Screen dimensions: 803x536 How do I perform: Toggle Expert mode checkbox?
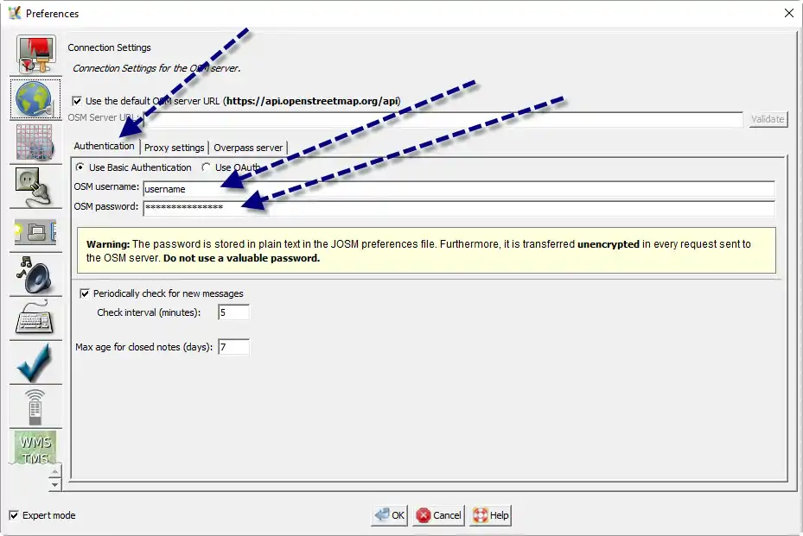pyautogui.click(x=14, y=515)
